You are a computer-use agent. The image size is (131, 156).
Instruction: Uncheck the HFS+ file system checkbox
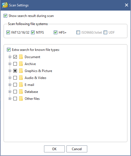click(55, 32)
